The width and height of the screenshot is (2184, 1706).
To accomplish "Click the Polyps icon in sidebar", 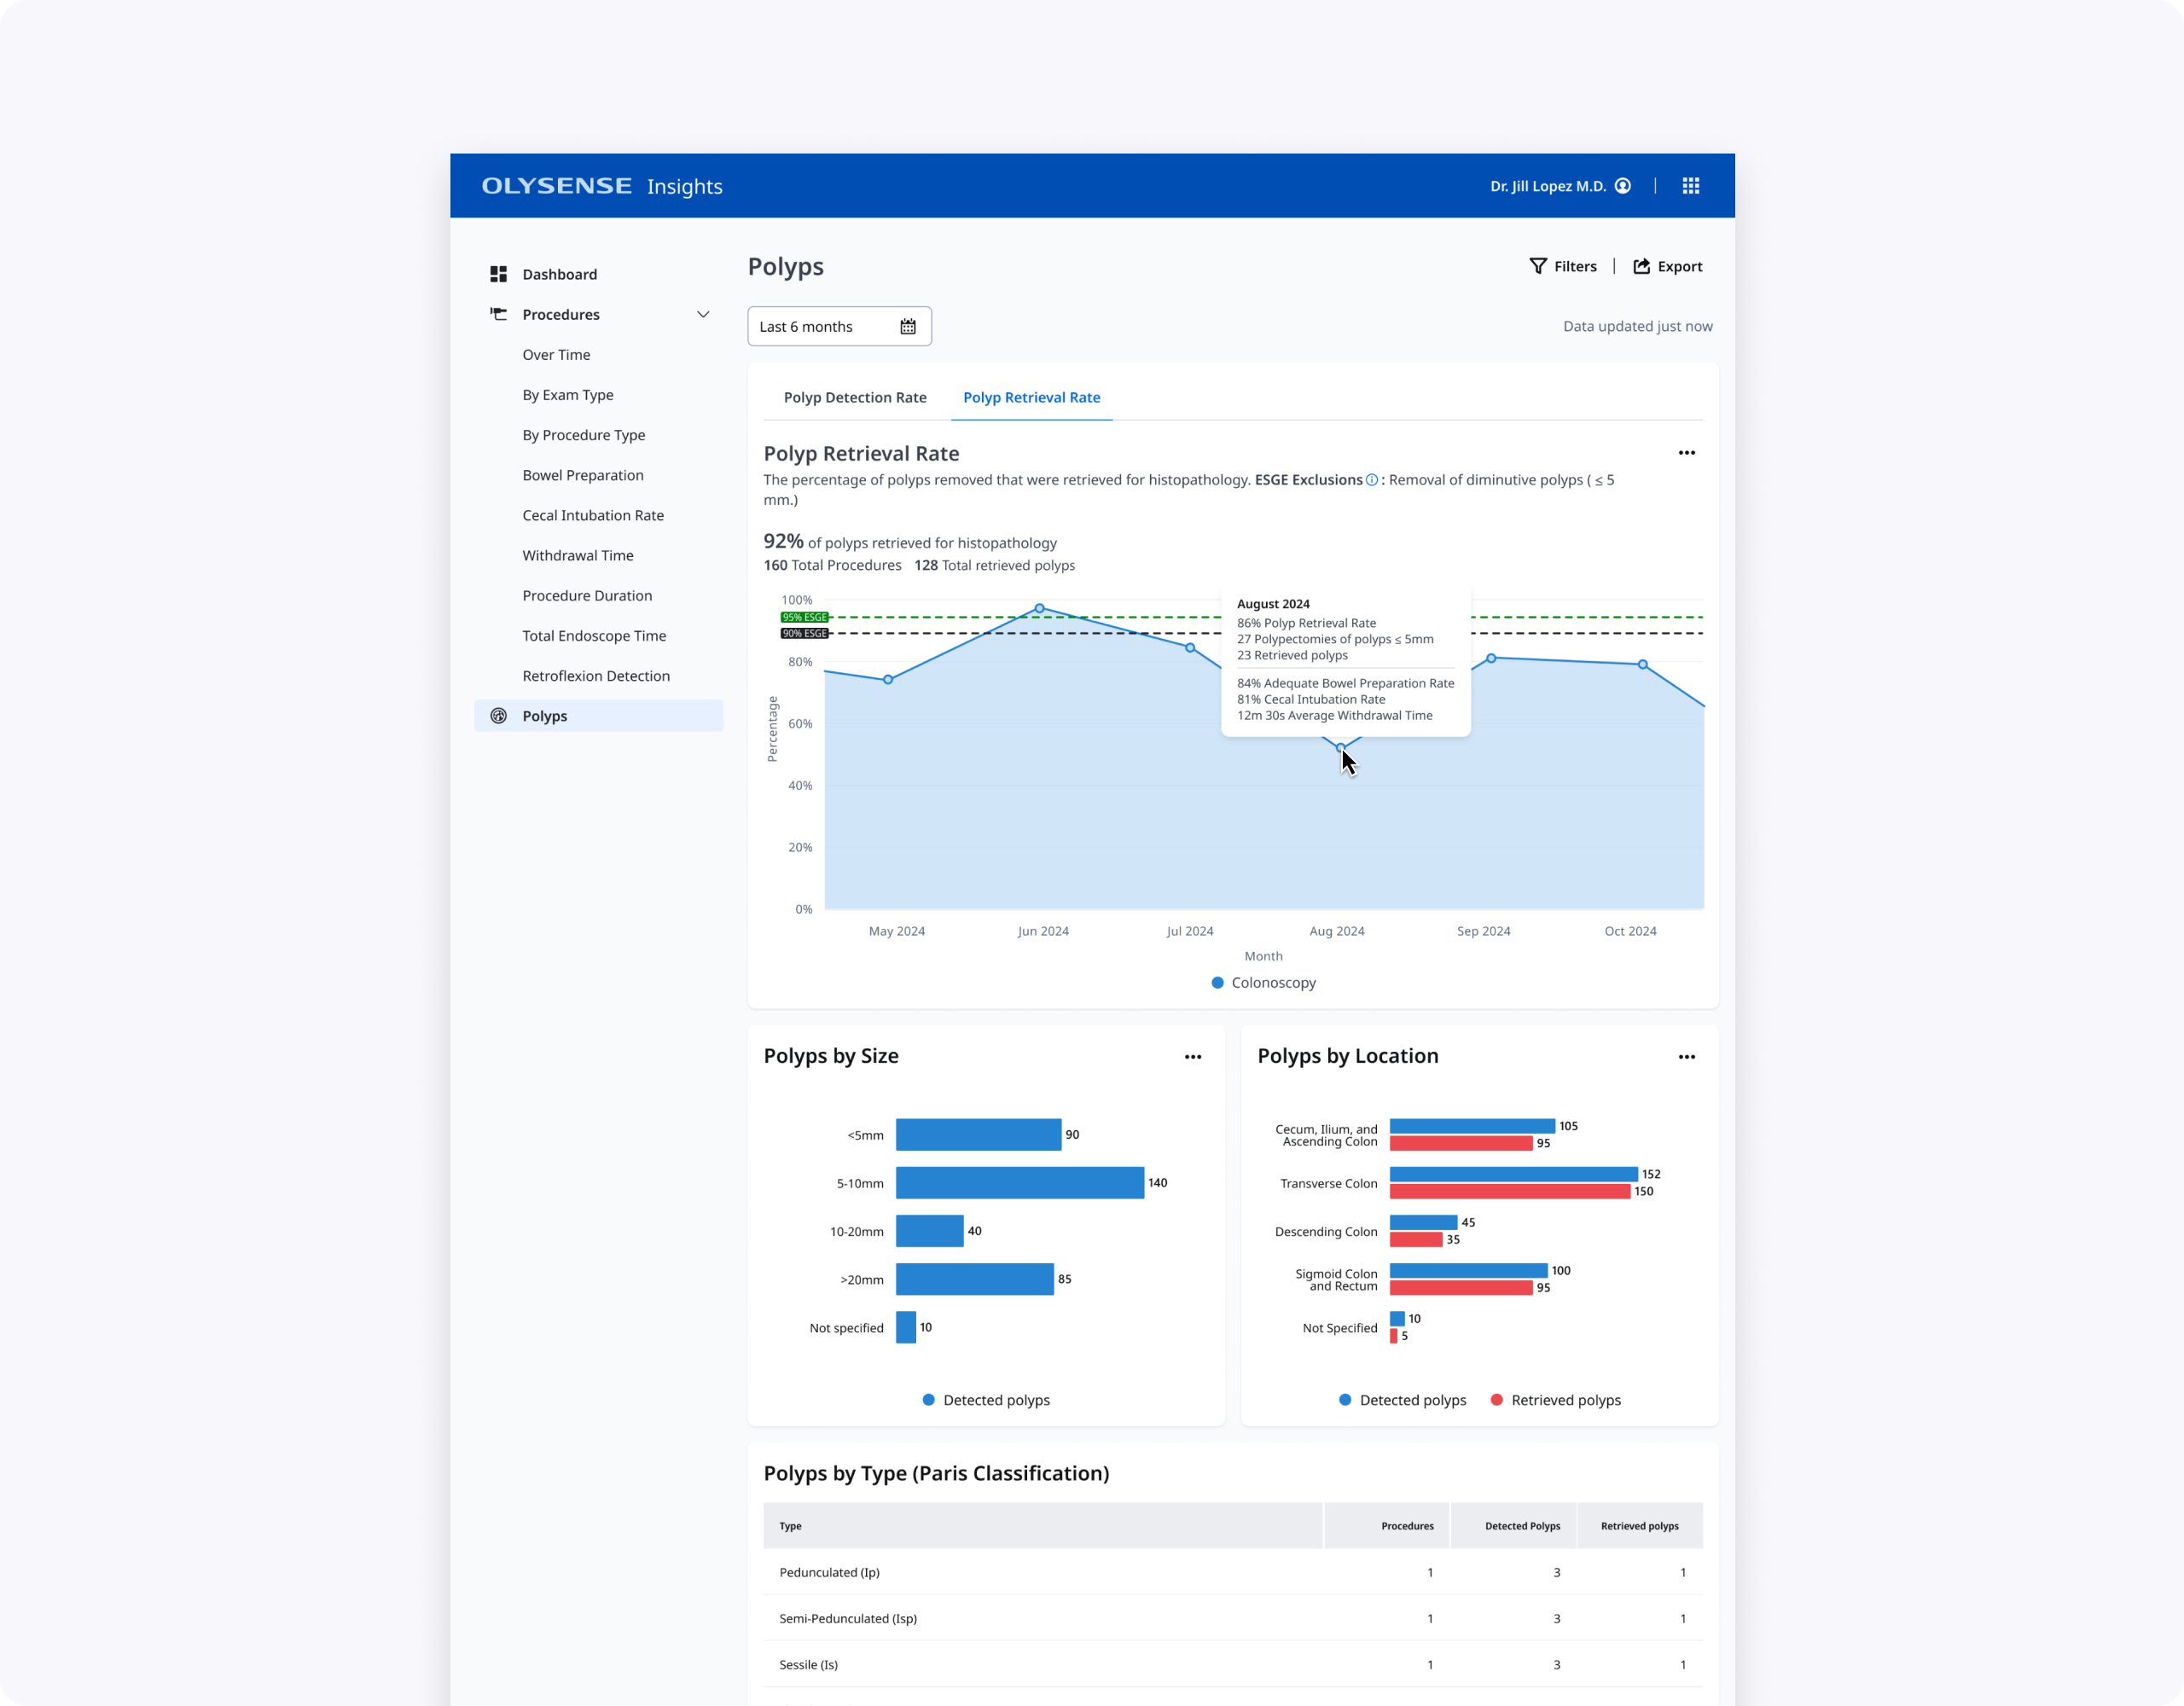I will (498, 716).
